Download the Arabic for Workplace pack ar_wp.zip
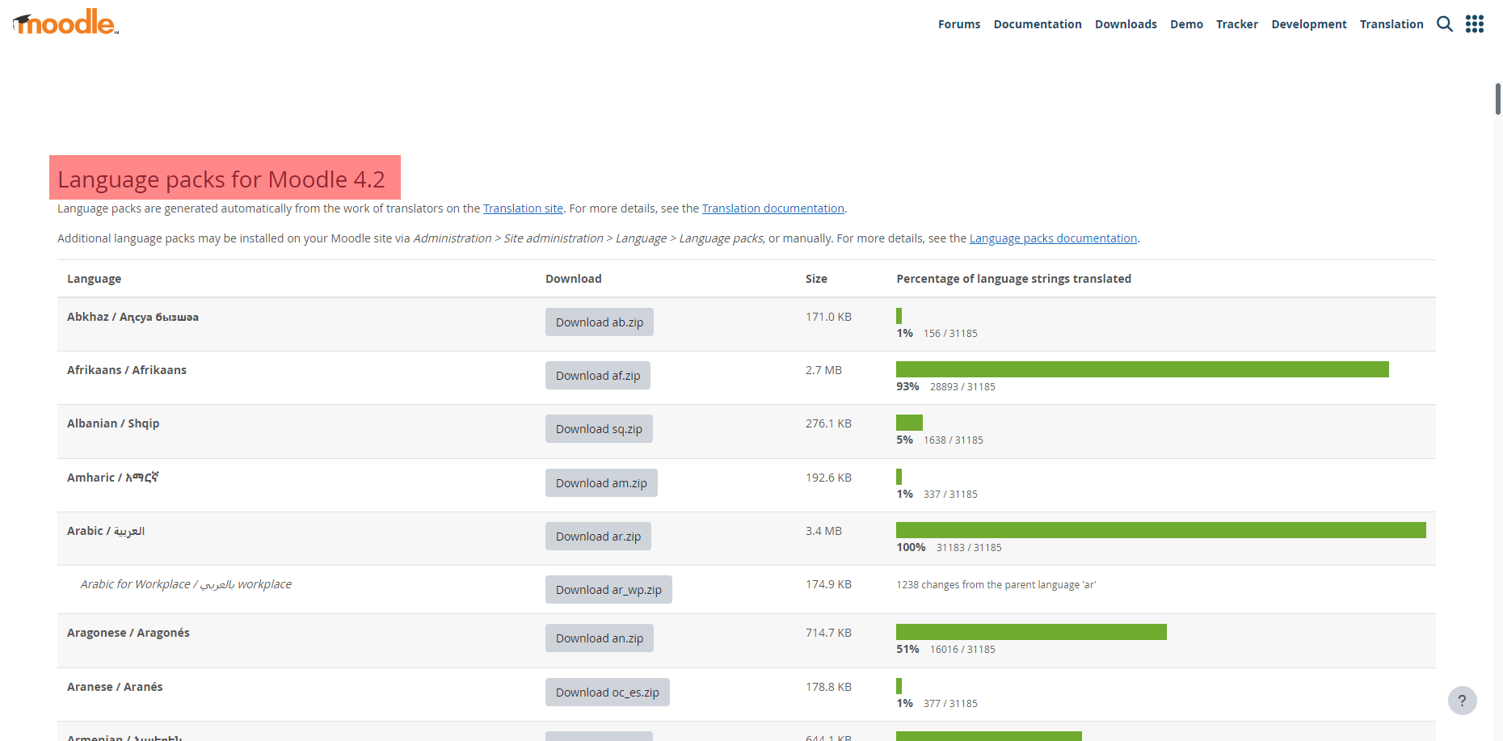 608,589
